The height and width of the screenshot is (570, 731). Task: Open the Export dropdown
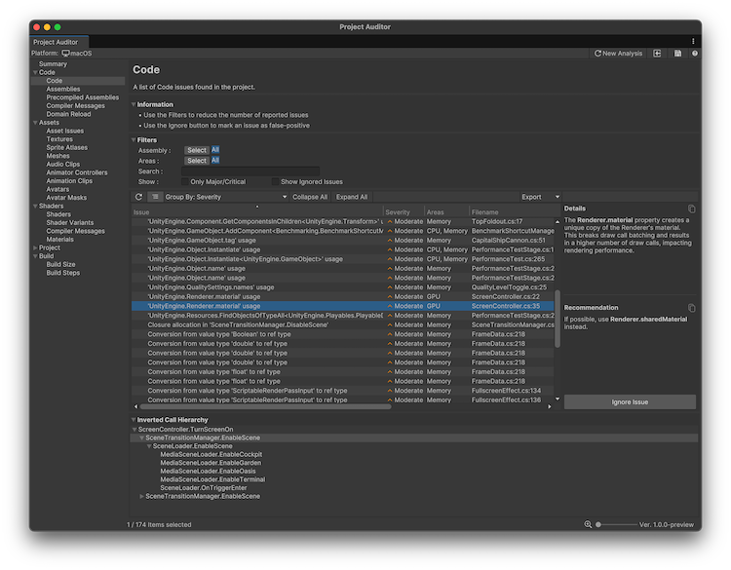(x=540, y=197)
